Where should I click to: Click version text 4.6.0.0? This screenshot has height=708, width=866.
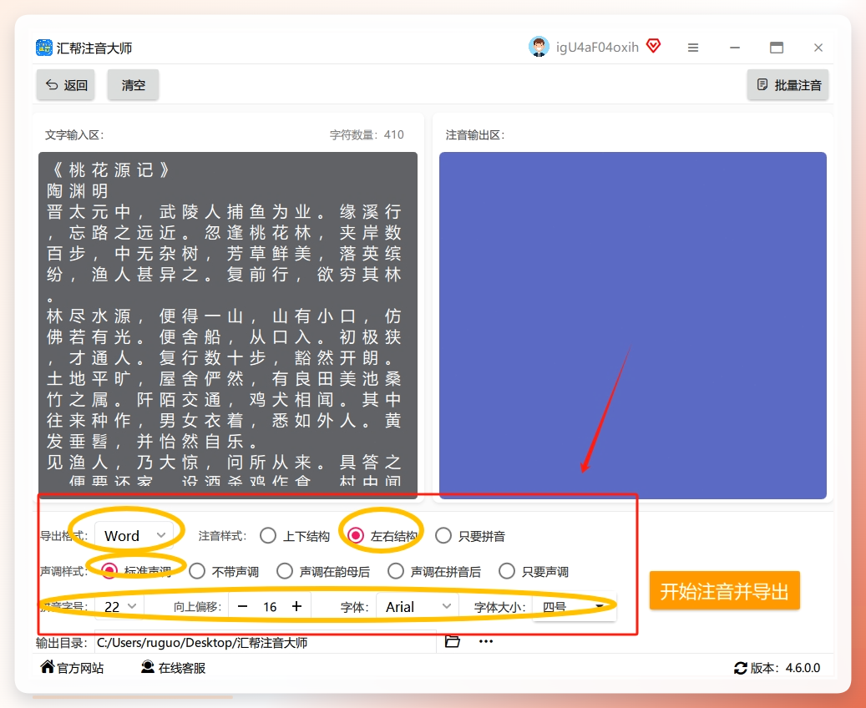pyautogui.click(x=803, y=668)
